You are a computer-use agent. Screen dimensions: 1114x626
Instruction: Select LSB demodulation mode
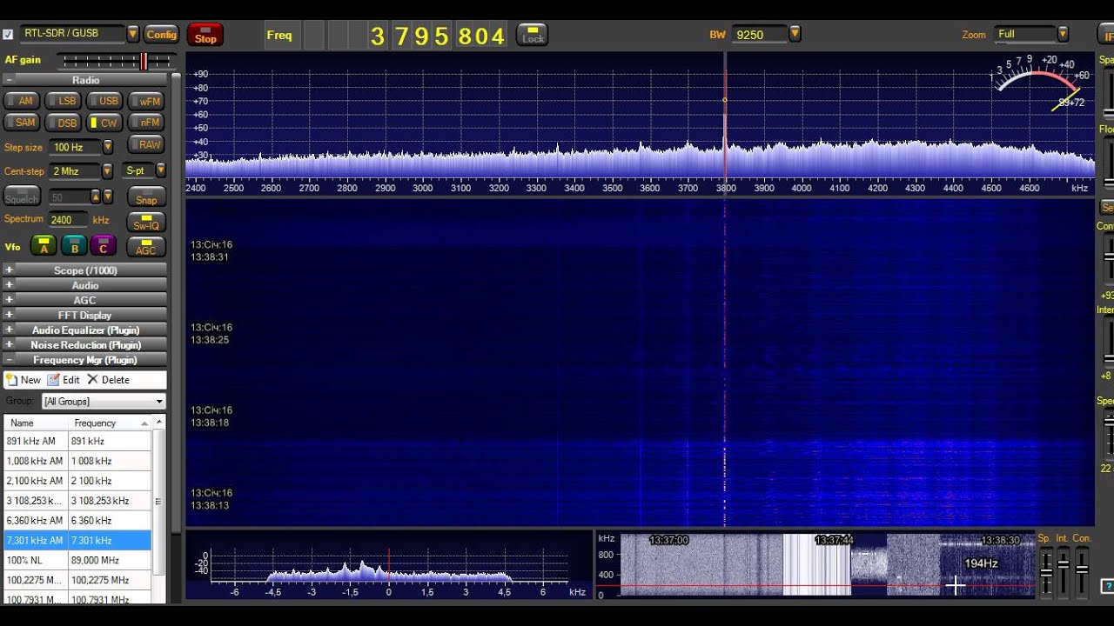[x=62, y=101]
